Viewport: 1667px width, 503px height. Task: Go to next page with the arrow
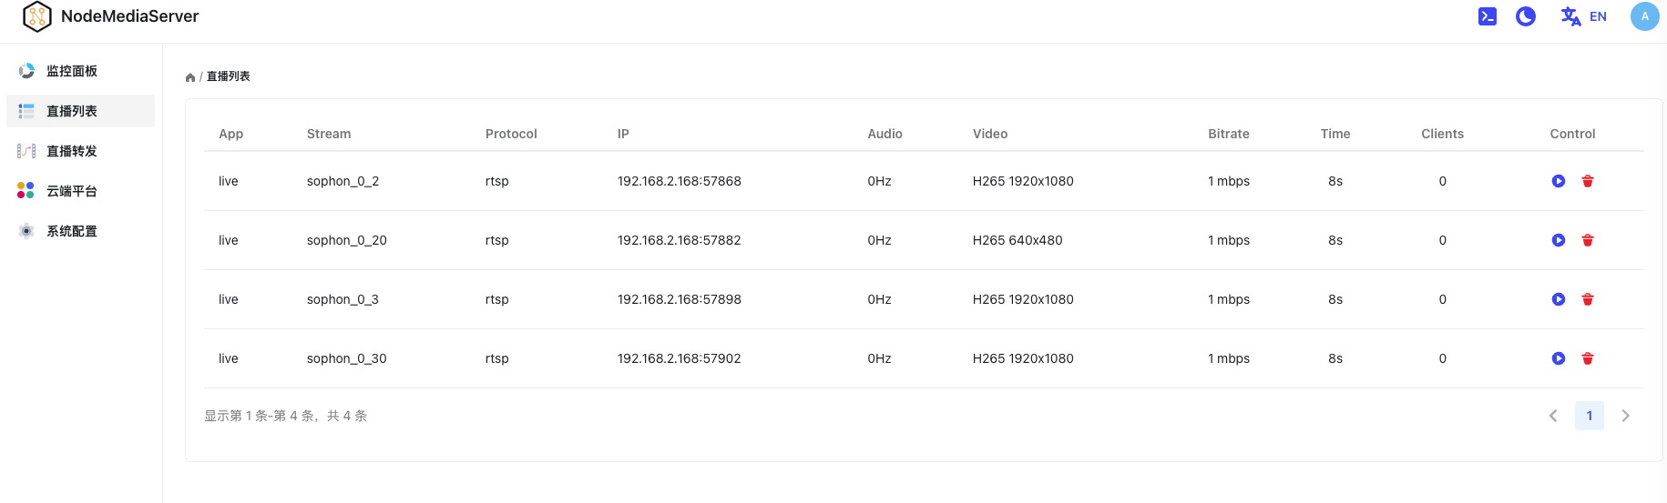coord(1625,416)
